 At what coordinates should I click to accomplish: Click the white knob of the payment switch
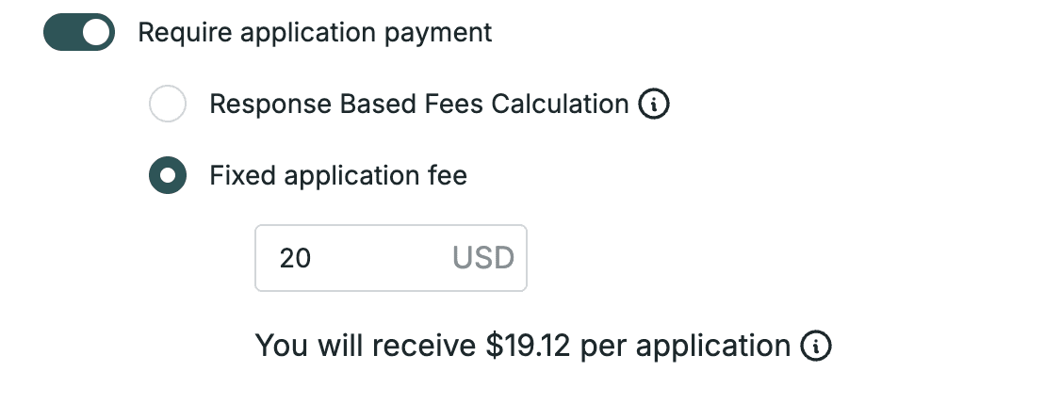pyautogui.click(x=96, y=32)
